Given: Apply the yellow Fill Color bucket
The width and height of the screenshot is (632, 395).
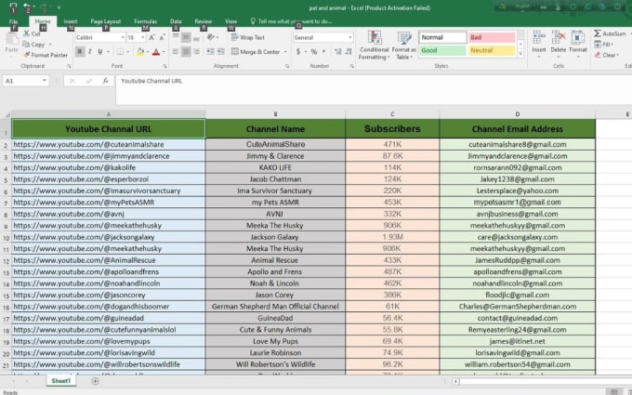Looking at the screenshot, I should (140, 52).
